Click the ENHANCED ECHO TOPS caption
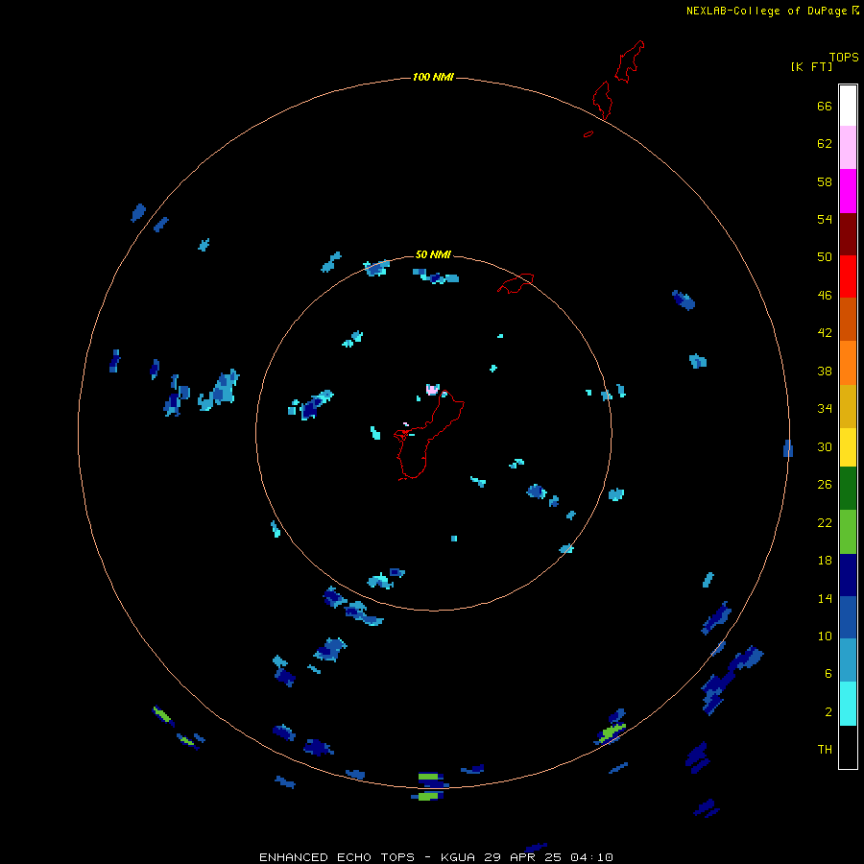864x864 pixels. point(337,857)
